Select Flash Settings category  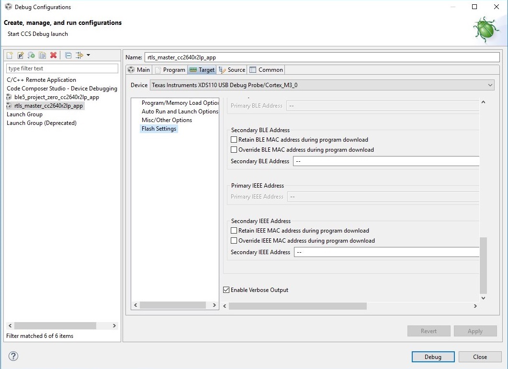pyautogui.click(x=159, y=129)
